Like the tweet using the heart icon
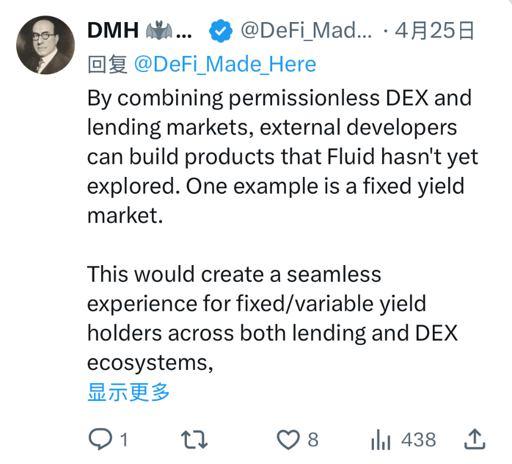The image size is (512, 464). (x=289, y=440)
